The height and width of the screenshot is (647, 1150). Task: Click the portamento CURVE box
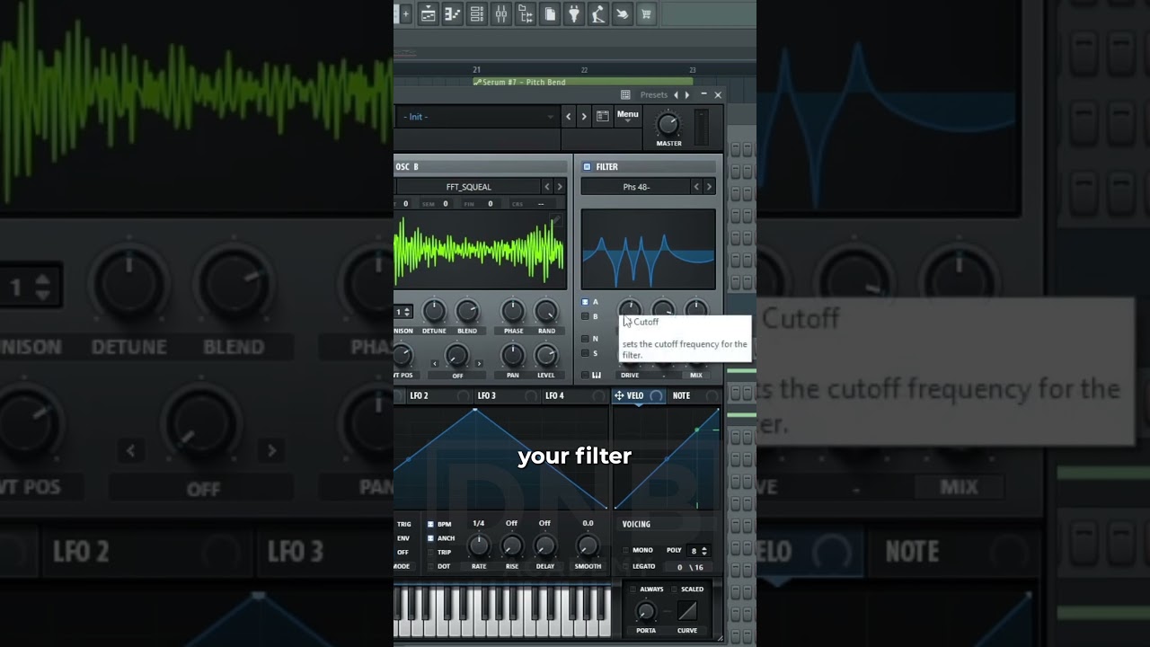(687, 612)
